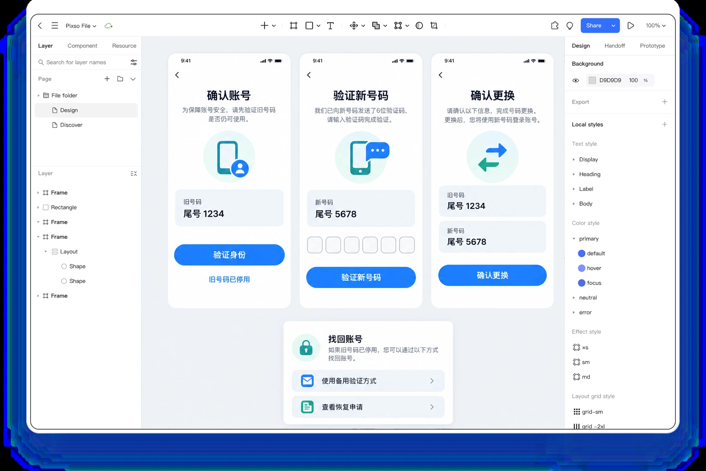The height and width of the screenshot is (471, 706).
Task: Add a new Local style
Action: pos(665,124)
